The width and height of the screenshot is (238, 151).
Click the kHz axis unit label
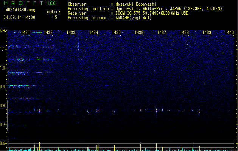[x=3, y=31]
